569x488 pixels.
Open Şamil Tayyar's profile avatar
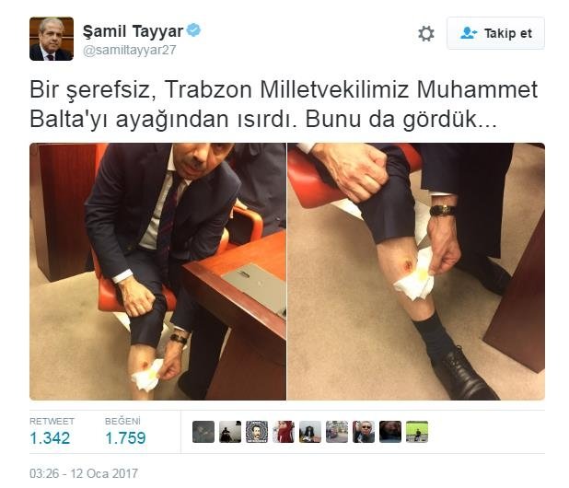coord(52,39)
